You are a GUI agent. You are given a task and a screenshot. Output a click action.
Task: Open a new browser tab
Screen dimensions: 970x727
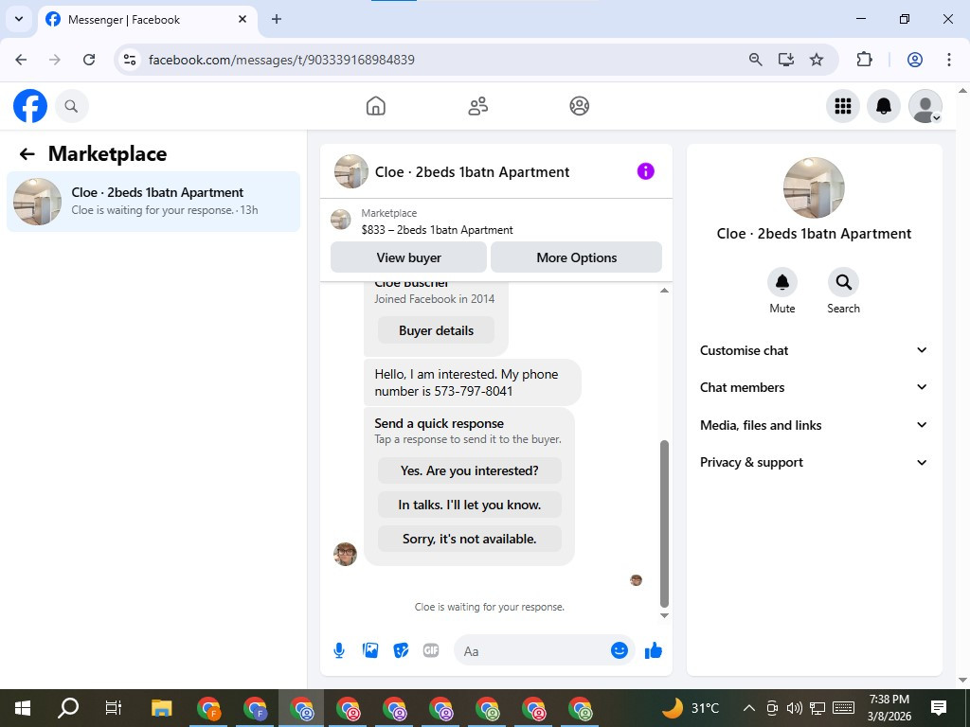277,19
